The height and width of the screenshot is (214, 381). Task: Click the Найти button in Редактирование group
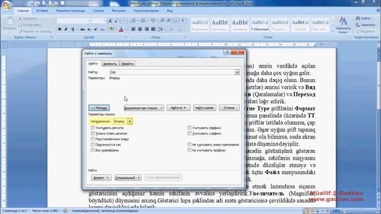pyautogui.click(x=364, y=18)
